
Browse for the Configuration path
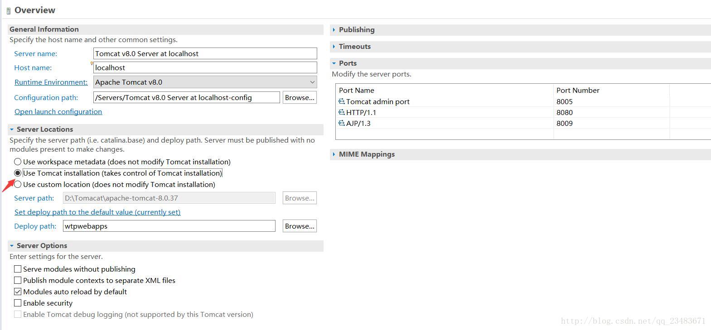click(x=300, y=97)
